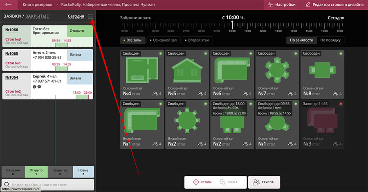Viewport: 368px width, 192px height.
Task: Select Основной зал table №1 round icon
Action: (x=277, y=124)
